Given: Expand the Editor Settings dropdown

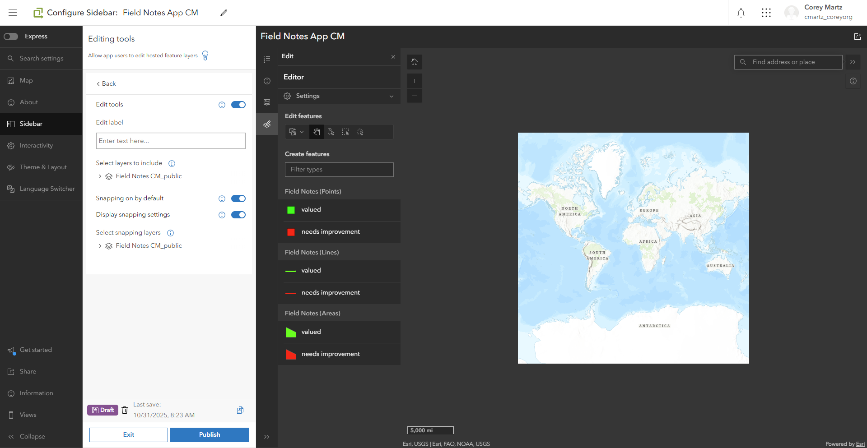Looking at the screenshot, I should [x=339, y=96].
